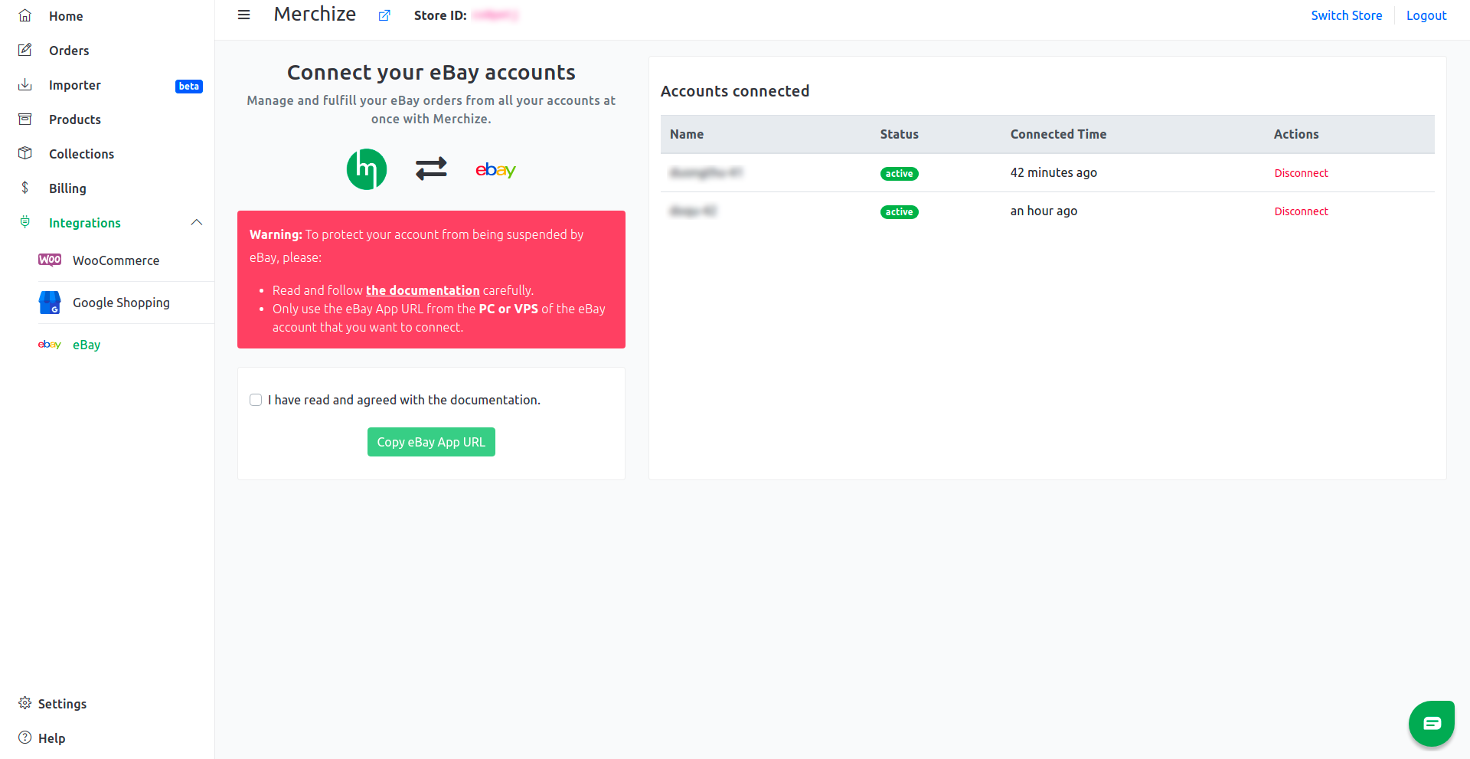Image resolution: width=1470 pixels, height=759 pixels.
Task: Go to Home page
Action: pyautogui.click(x=66, y=16)
